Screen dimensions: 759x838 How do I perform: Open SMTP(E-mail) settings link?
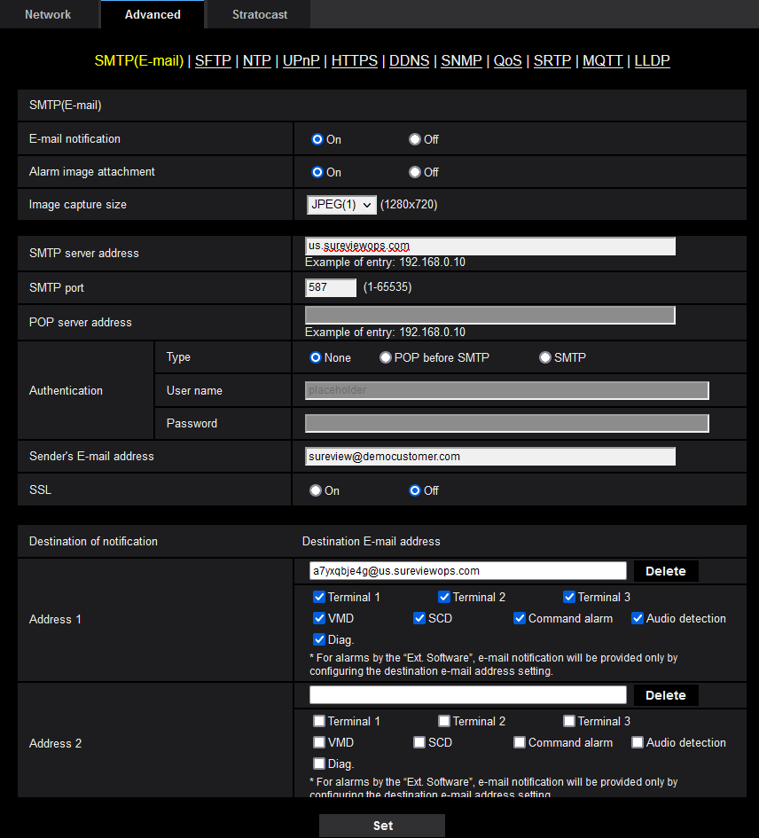point(139,61)
